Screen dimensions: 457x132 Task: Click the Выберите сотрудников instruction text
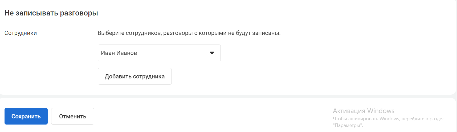(x=189, y=33)
